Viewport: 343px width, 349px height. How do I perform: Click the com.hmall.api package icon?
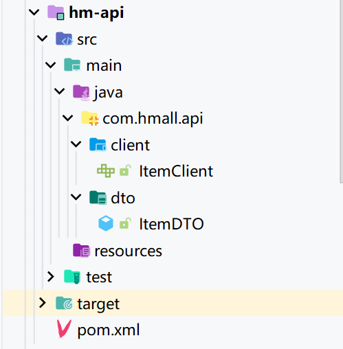90,118
